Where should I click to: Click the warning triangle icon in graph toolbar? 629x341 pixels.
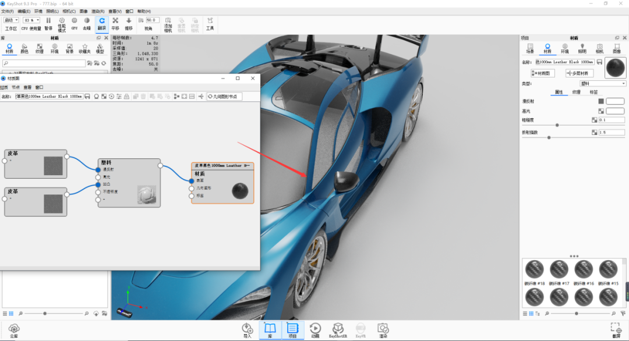[126, 96]
